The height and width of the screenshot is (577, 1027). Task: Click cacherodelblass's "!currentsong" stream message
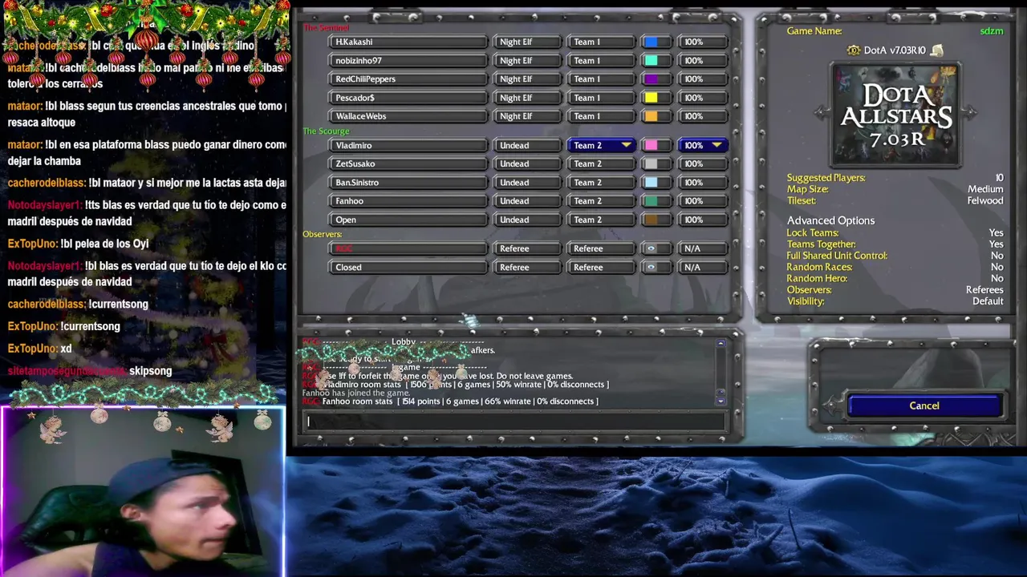(78, 305)
